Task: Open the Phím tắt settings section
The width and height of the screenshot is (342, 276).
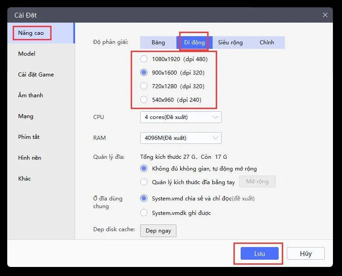Action: [41, 137]
